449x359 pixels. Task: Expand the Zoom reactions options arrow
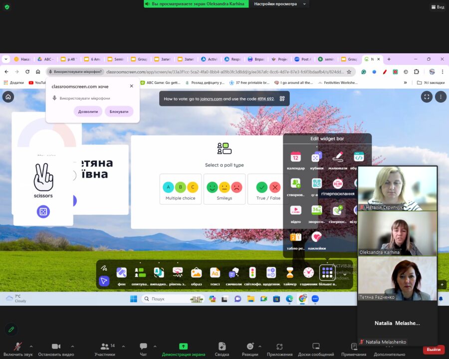click(260, 347)
